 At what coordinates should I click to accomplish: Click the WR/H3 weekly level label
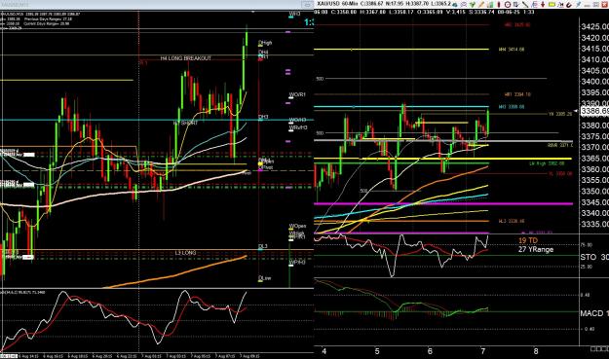298,127
